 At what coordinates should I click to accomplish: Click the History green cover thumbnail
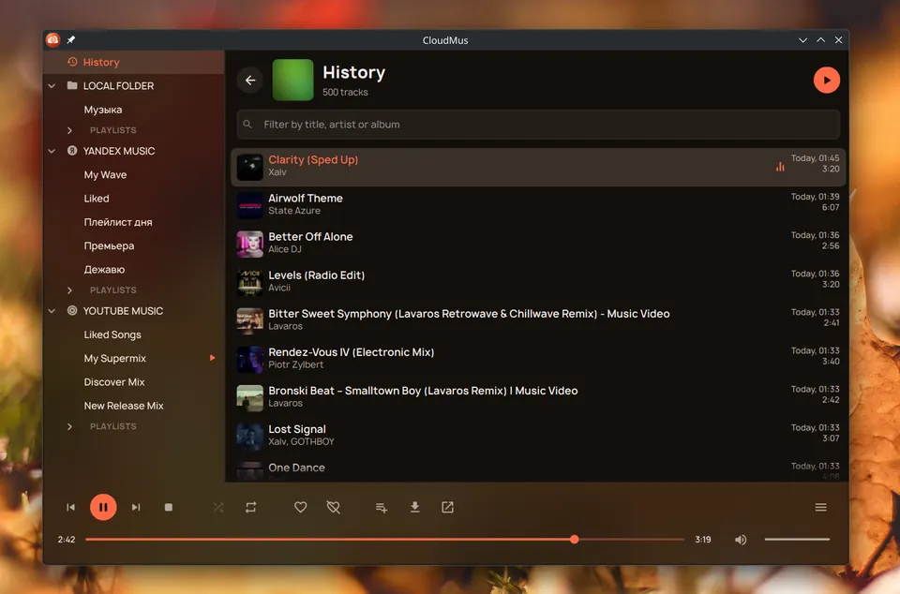(292, 80)
